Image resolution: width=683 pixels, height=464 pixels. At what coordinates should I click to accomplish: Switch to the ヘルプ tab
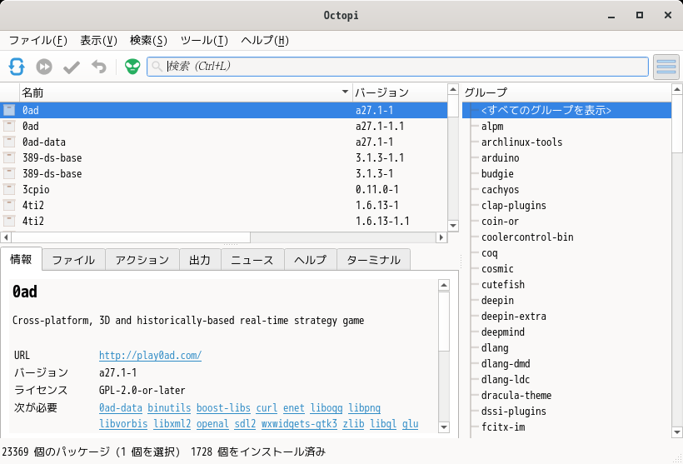(x=310, y=260)
